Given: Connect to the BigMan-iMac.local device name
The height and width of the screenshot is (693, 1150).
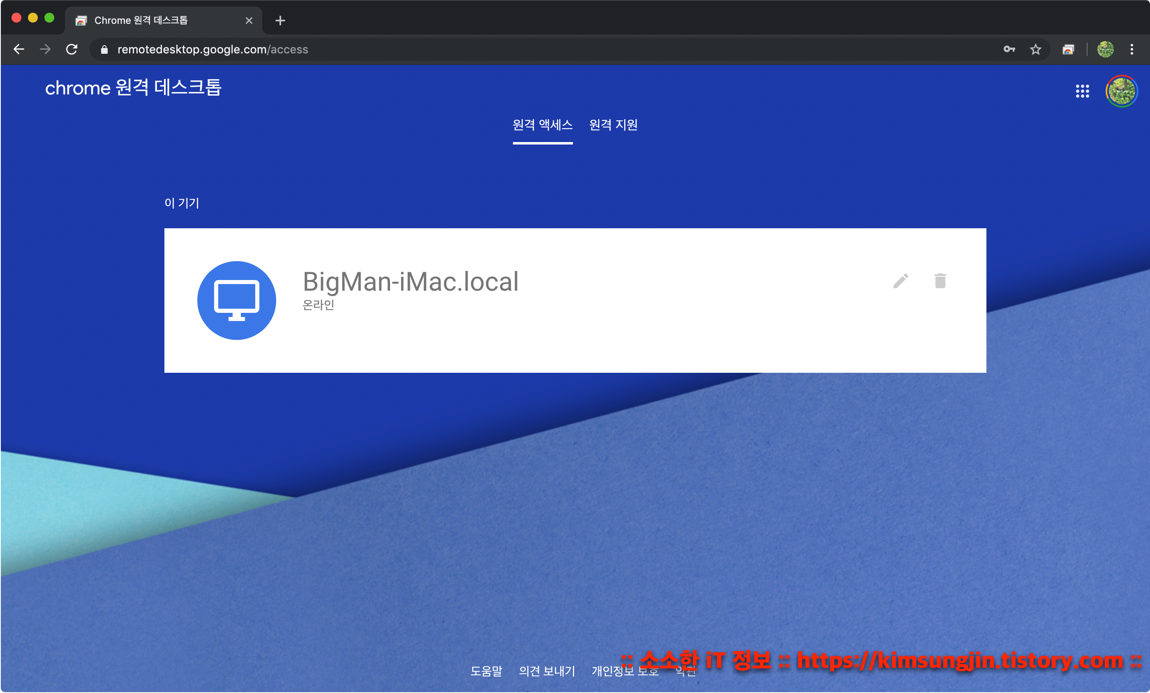Looking at the screenshot, I should pyautogui.click(x=410, y=282).
